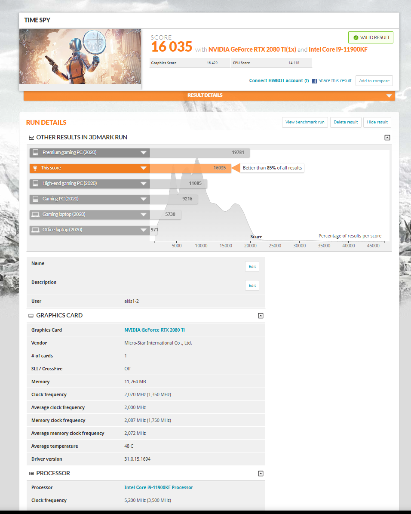411x514 pixels.
Task: Open NVIDIA GeForce RTX 2080 Ti(1x) header link
Action: [252, 49]
